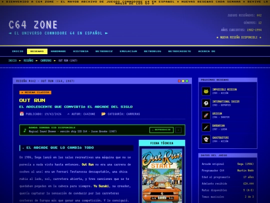270x203 pixels.
Task: Click the Reseña clásica orange badge
Action: pos(35,92)
